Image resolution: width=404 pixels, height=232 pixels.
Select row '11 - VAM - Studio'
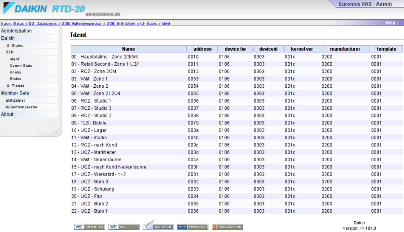coord(237,137)
